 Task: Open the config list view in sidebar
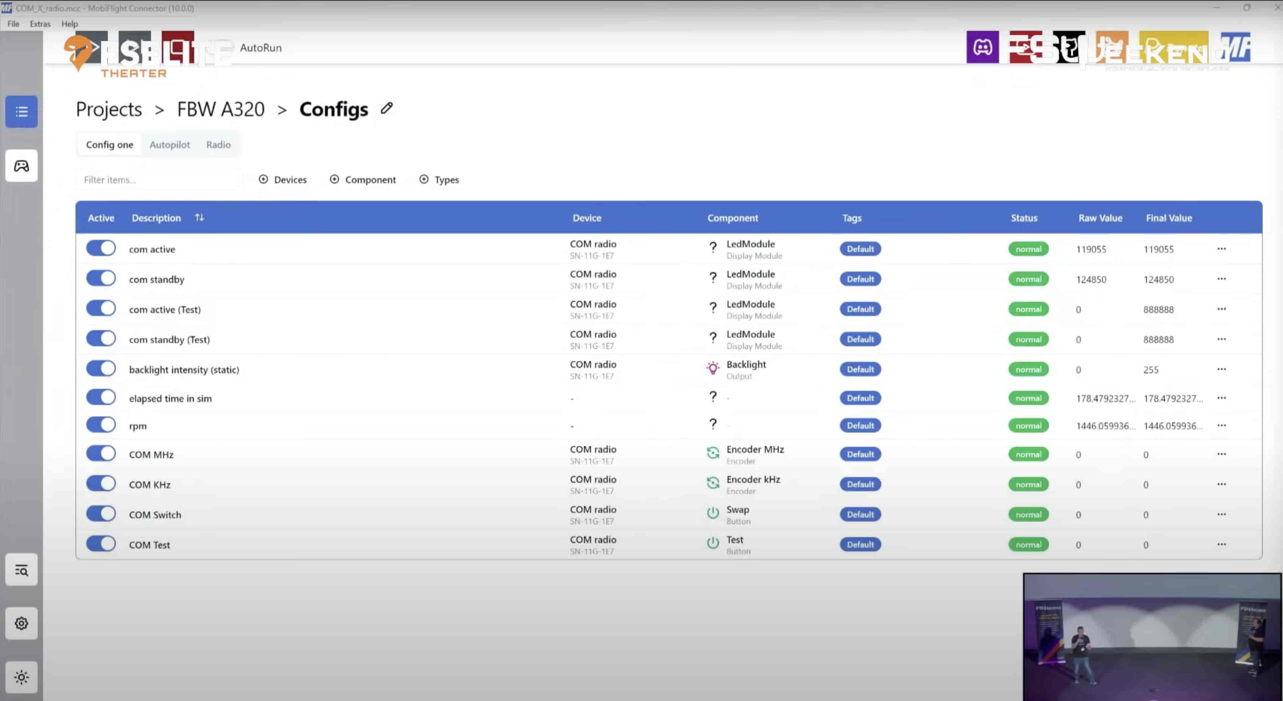click(x=21, y=111)
